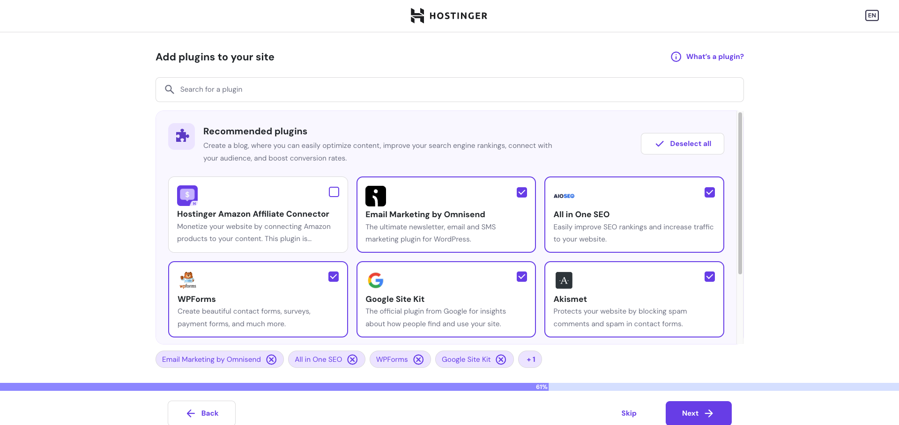899x425 pixels.
Task: Click the What's a plugin link
Action: pyautogui.click(x=714, y=56)
